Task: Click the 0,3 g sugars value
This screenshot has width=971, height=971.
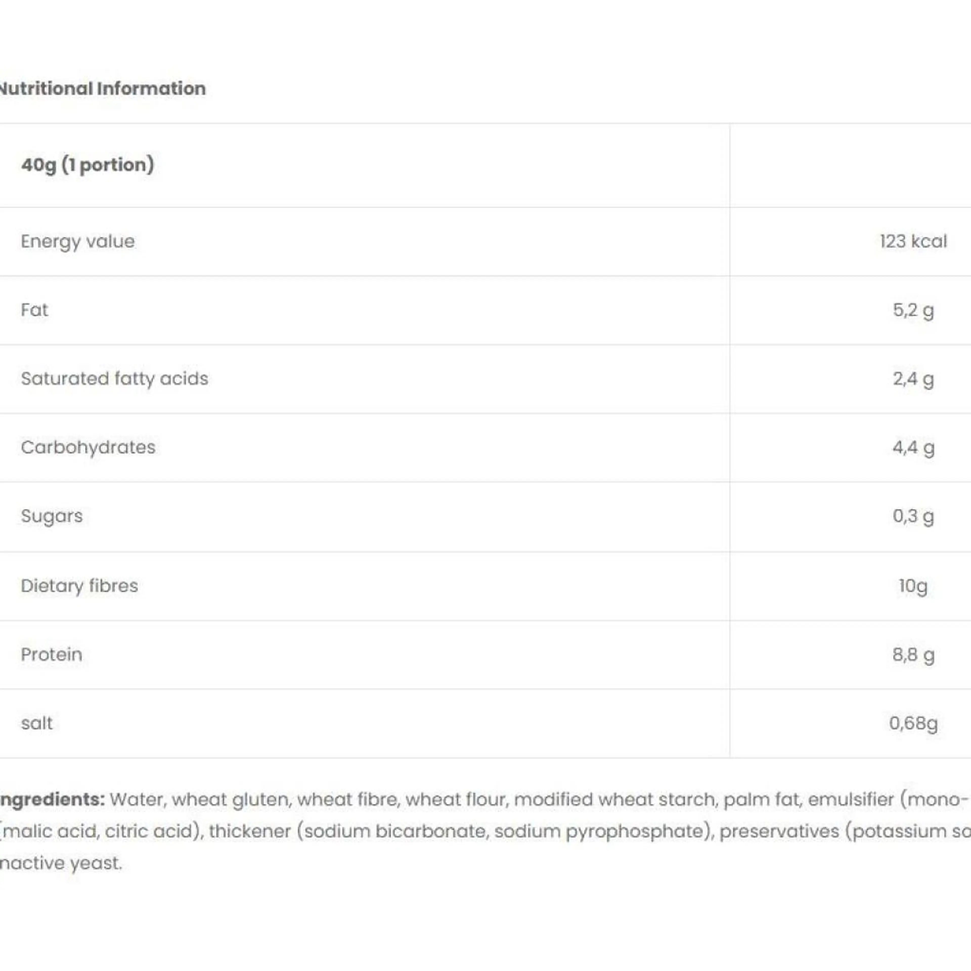Action: click(913, 516)
